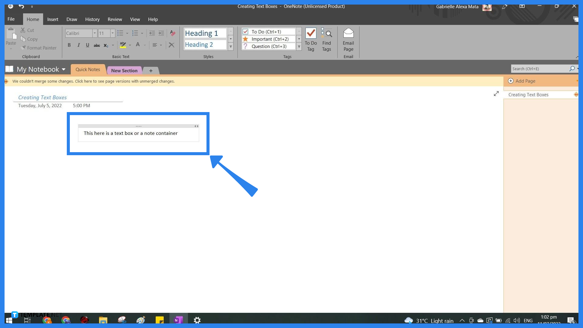This screenshot has height=328, width=583.
Task: Select the Bold formatting icon
Action: point(69,44)
